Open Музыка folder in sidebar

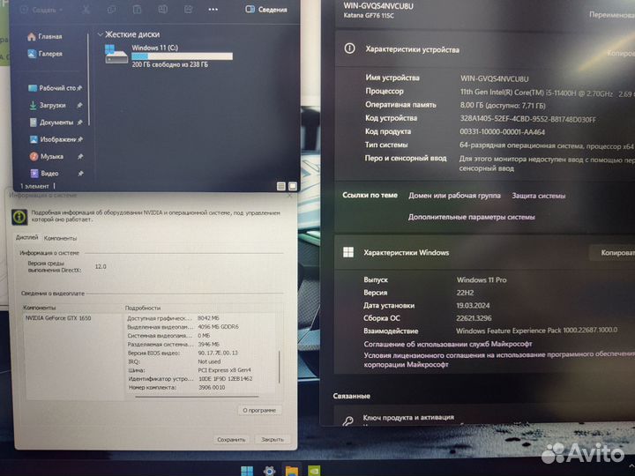(x=46, y=156)
